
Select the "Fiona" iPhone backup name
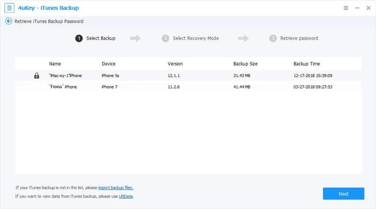pyautogui.click(x=63, y=87)
